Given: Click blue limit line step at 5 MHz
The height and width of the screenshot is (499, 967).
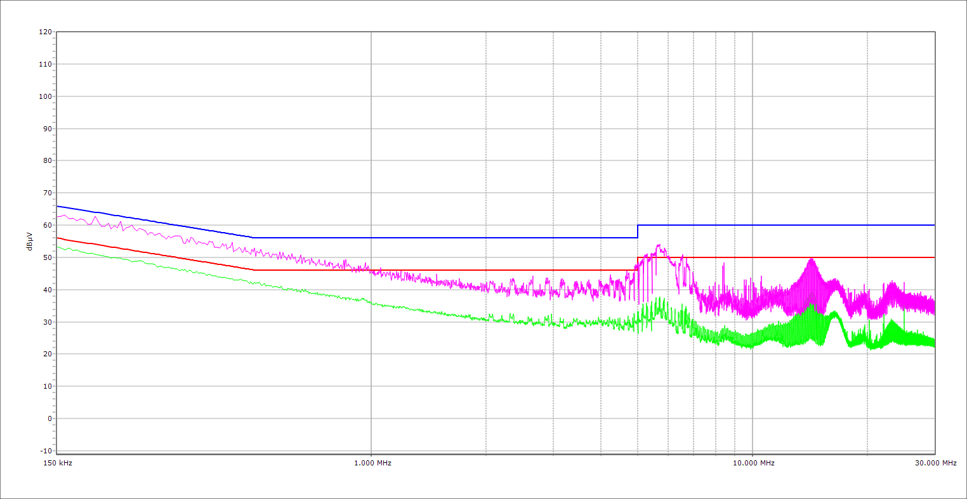Looking at the screenshot, I should coord(638,231).
